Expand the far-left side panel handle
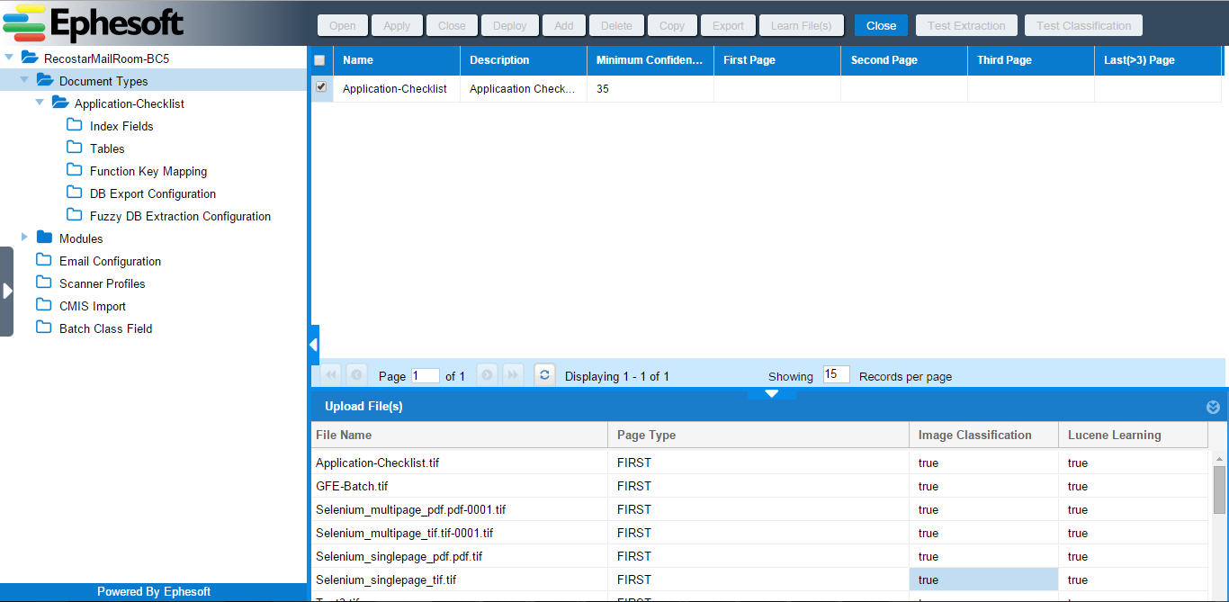The width and height of the screenshot is (1229, 602). tap(6, 291)
